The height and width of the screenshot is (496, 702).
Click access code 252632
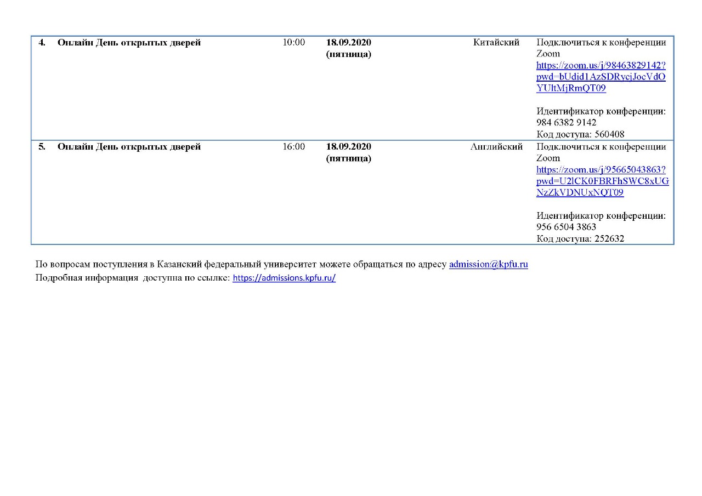click(x=609, y=239)
